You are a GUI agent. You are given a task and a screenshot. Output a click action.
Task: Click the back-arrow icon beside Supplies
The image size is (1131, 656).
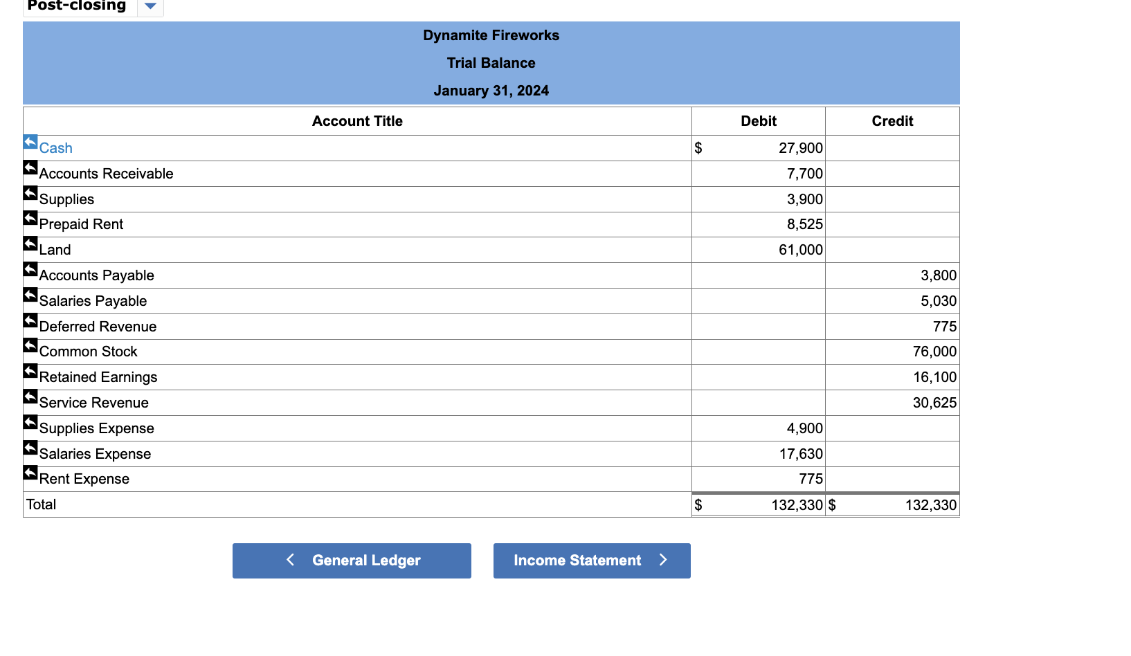[x=30, y=192]
